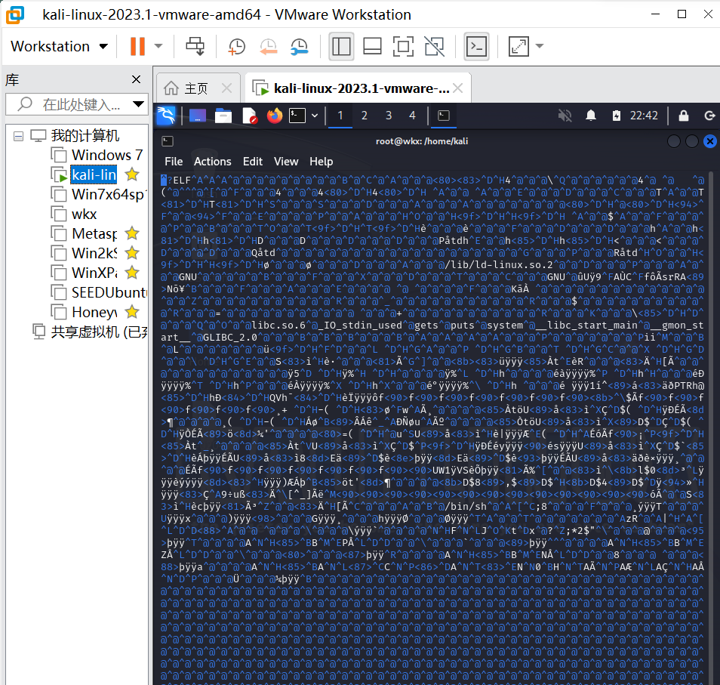Click the battery power icon
Screen dimensions: 720x685
[616, 116]
